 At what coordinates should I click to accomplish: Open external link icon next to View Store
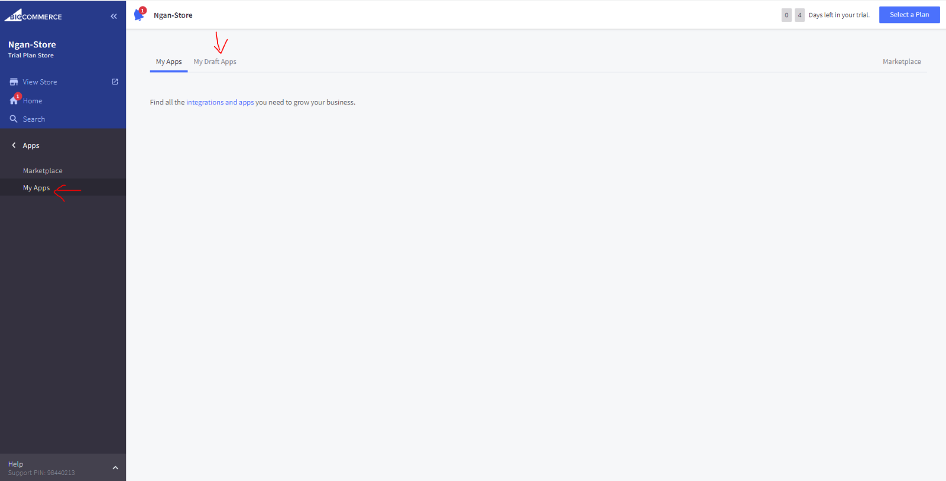point(115,82)
